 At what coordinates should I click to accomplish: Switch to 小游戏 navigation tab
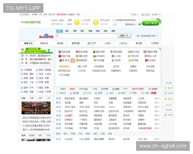107,43
